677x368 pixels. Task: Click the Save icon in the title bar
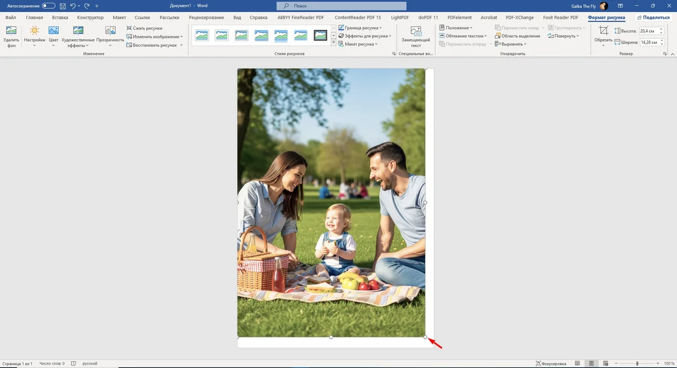point(63,6)
